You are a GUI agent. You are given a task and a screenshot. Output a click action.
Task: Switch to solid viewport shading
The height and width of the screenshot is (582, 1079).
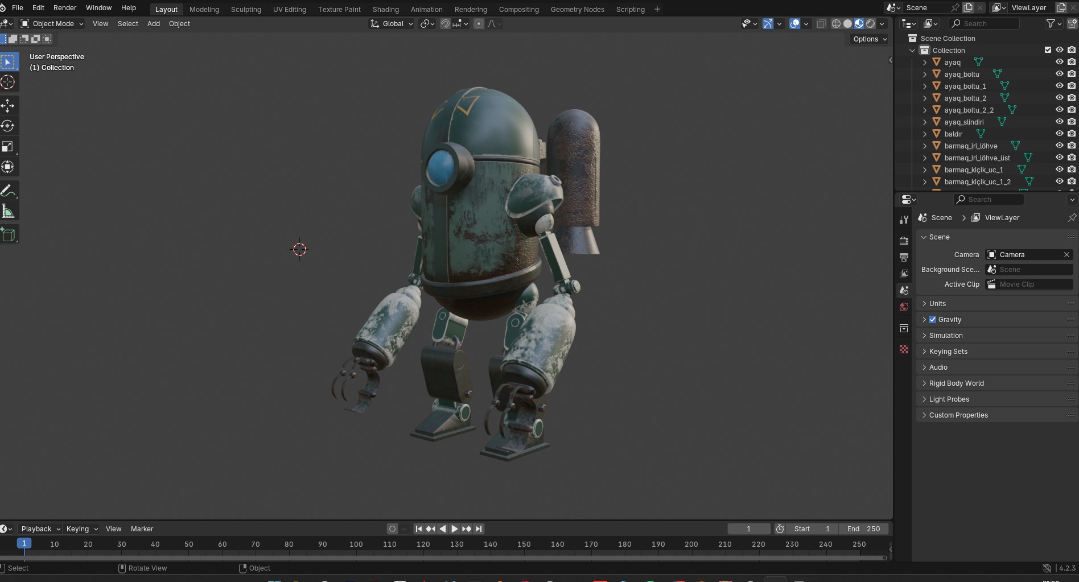point(847,23)
